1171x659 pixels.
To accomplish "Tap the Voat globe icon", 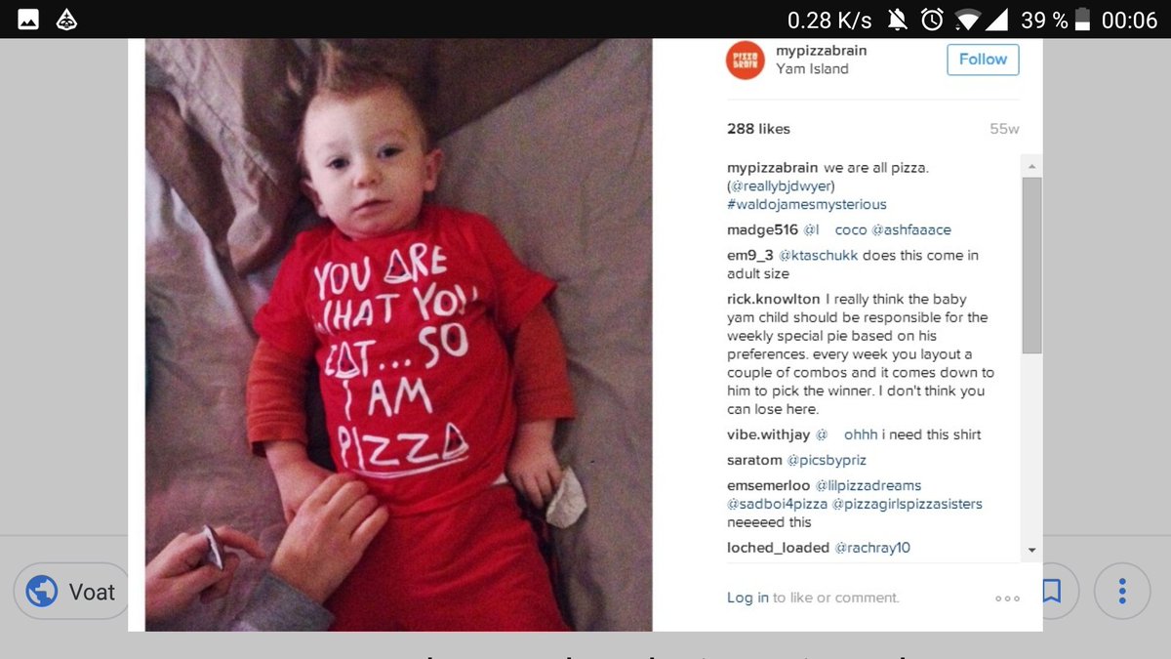I will click(x=42, y=592).
